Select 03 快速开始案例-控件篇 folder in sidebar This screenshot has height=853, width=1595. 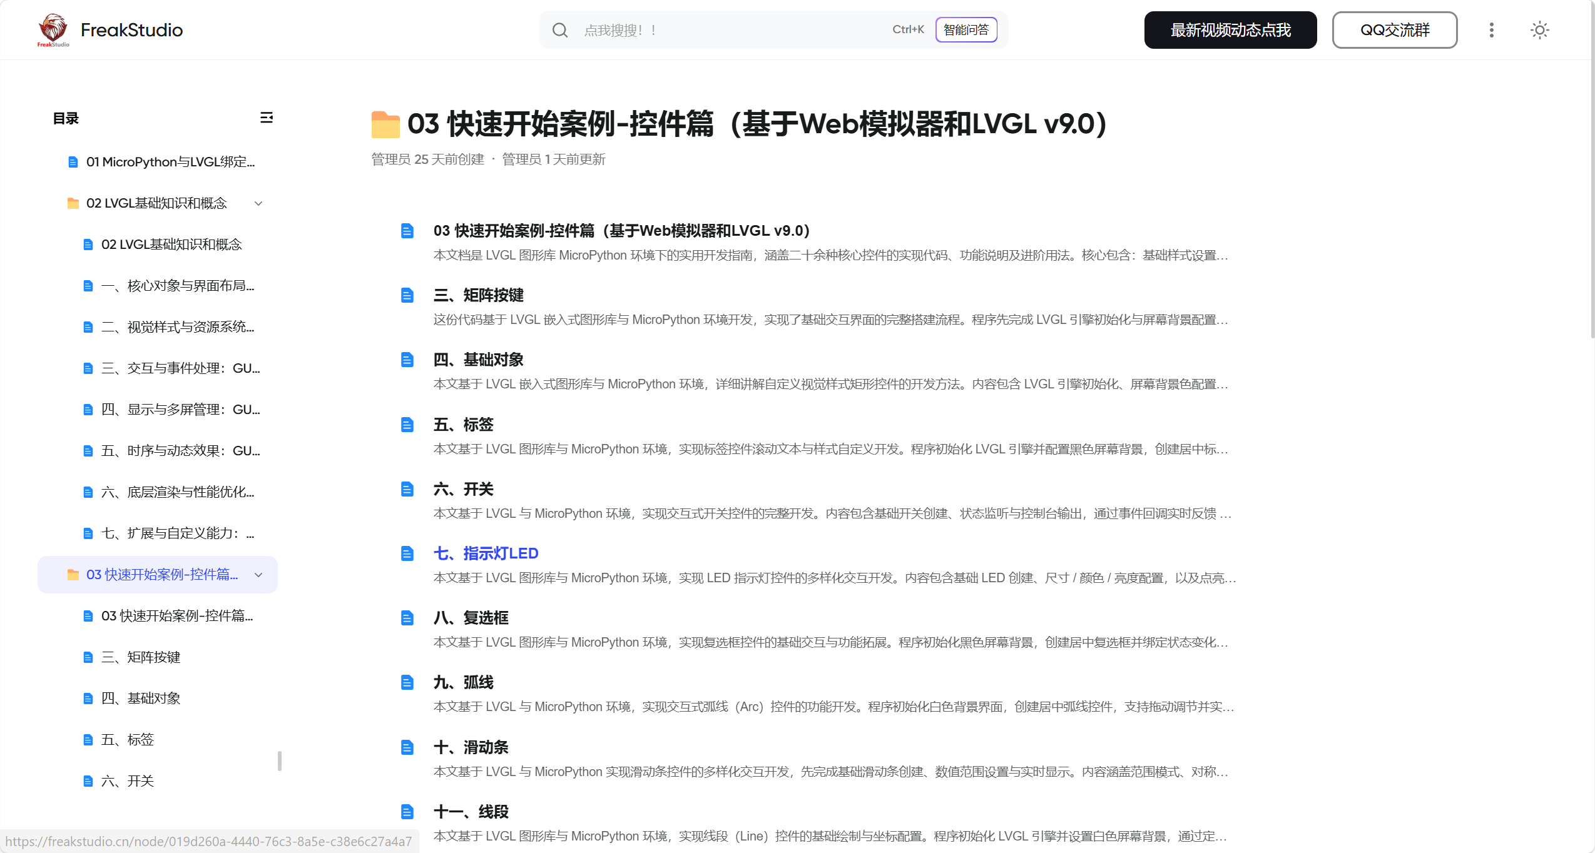point(161,575)
